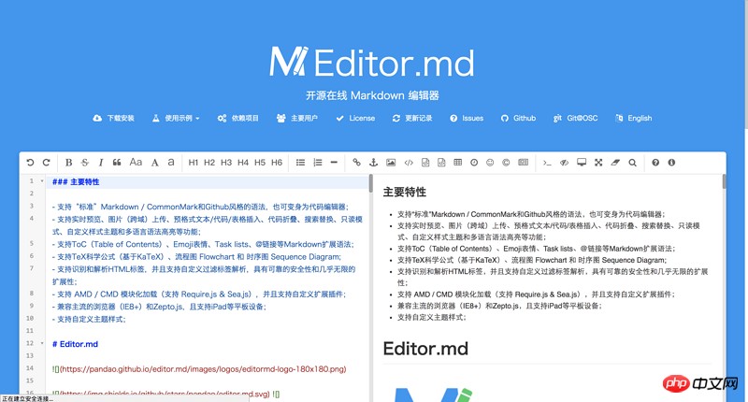748x402 pixels.
Task: Insert an H4 heading
Action: 243,162
